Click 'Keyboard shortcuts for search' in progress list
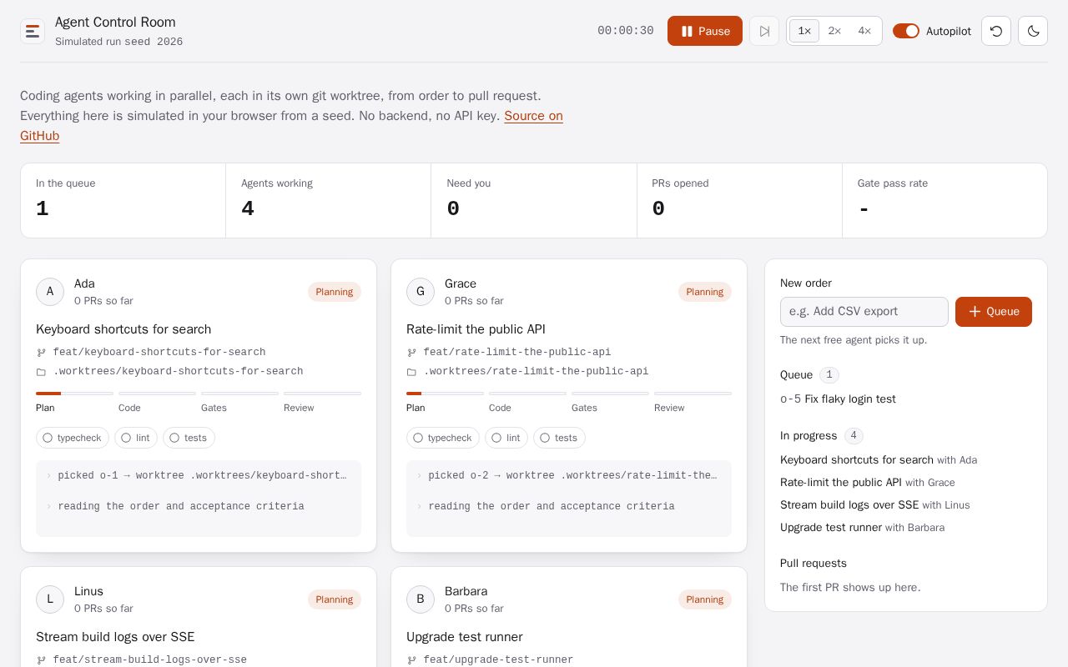1068x667 pixels. [x=857, y=460]
